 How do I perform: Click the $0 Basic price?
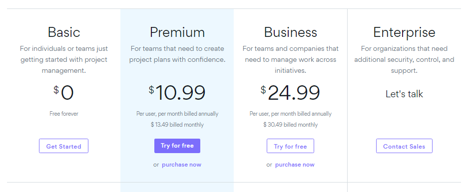tap(63, 93)
